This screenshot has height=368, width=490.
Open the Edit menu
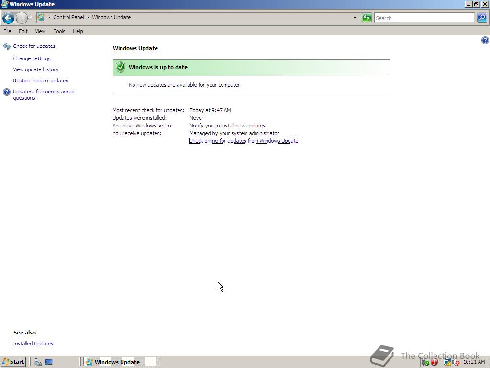tap(23, 31)
